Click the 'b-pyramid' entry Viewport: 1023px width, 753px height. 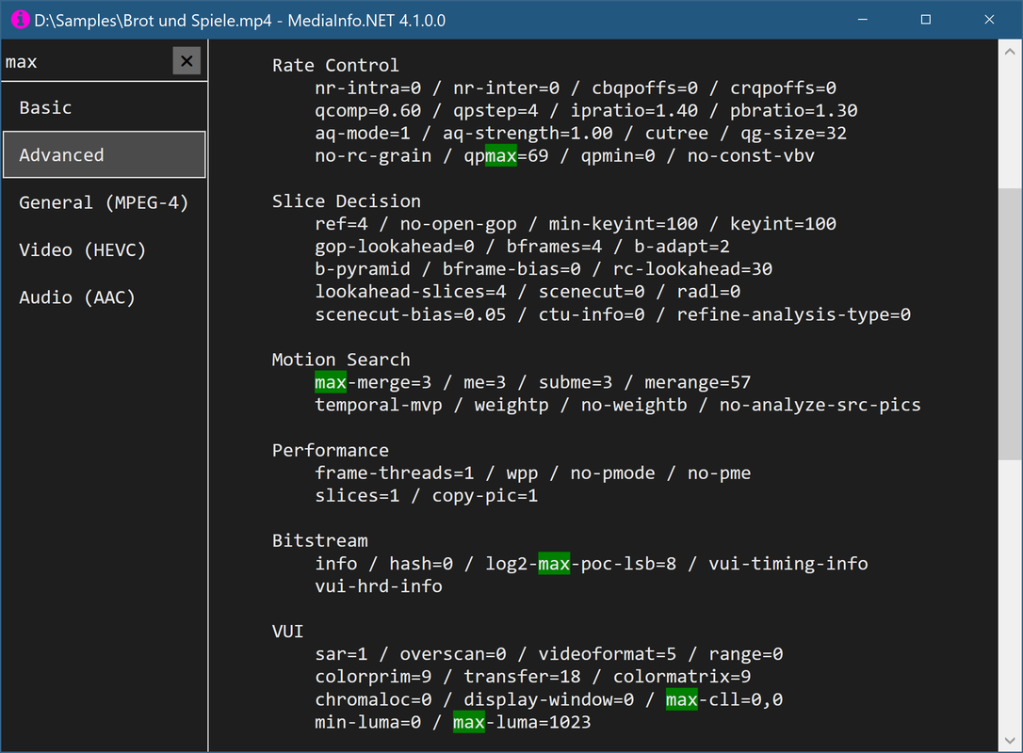pyautogui.click(x=362, y=268)
